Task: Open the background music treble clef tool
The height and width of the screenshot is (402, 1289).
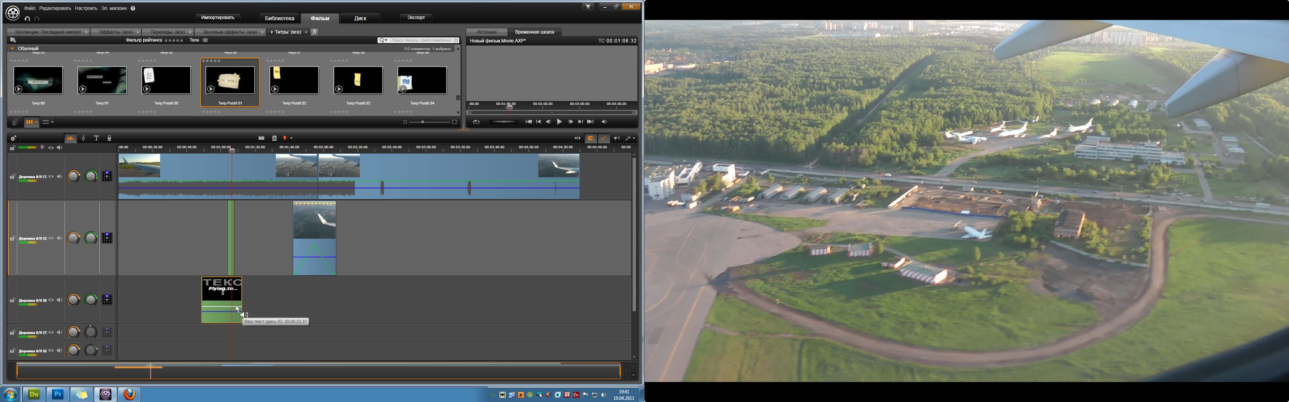Action: pyautogui.click(x=83, y=138)
